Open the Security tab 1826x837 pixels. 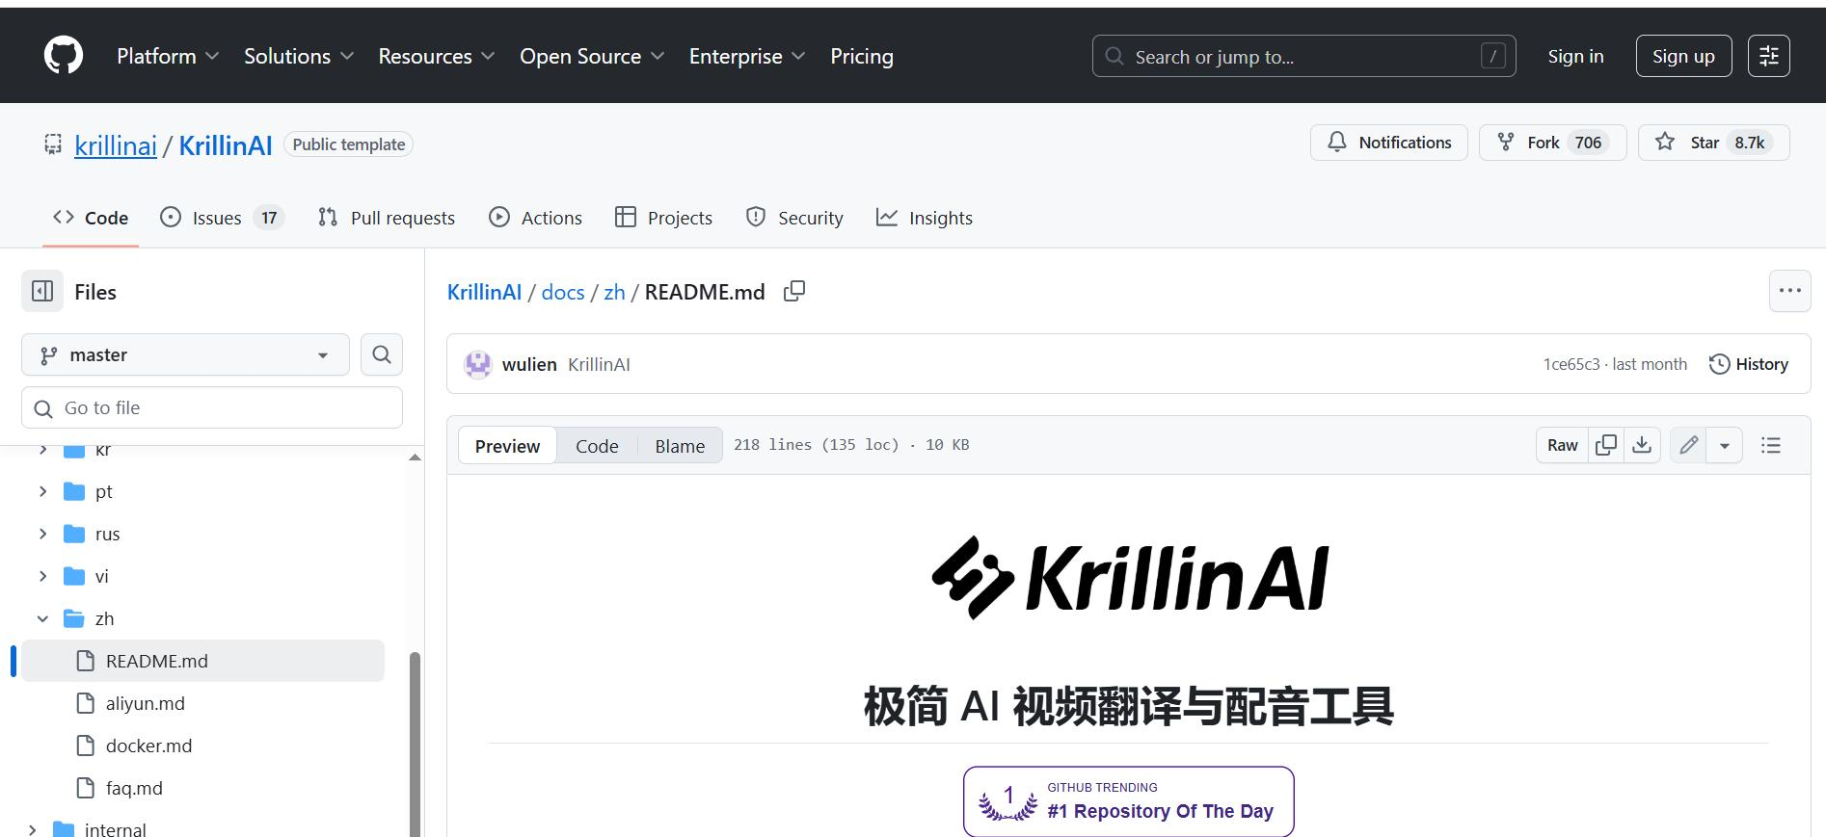coord(794,218)
